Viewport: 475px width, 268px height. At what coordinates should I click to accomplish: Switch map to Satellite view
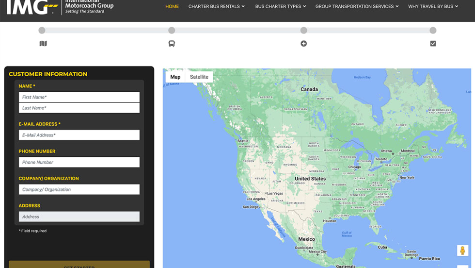(x=199, y=77)
